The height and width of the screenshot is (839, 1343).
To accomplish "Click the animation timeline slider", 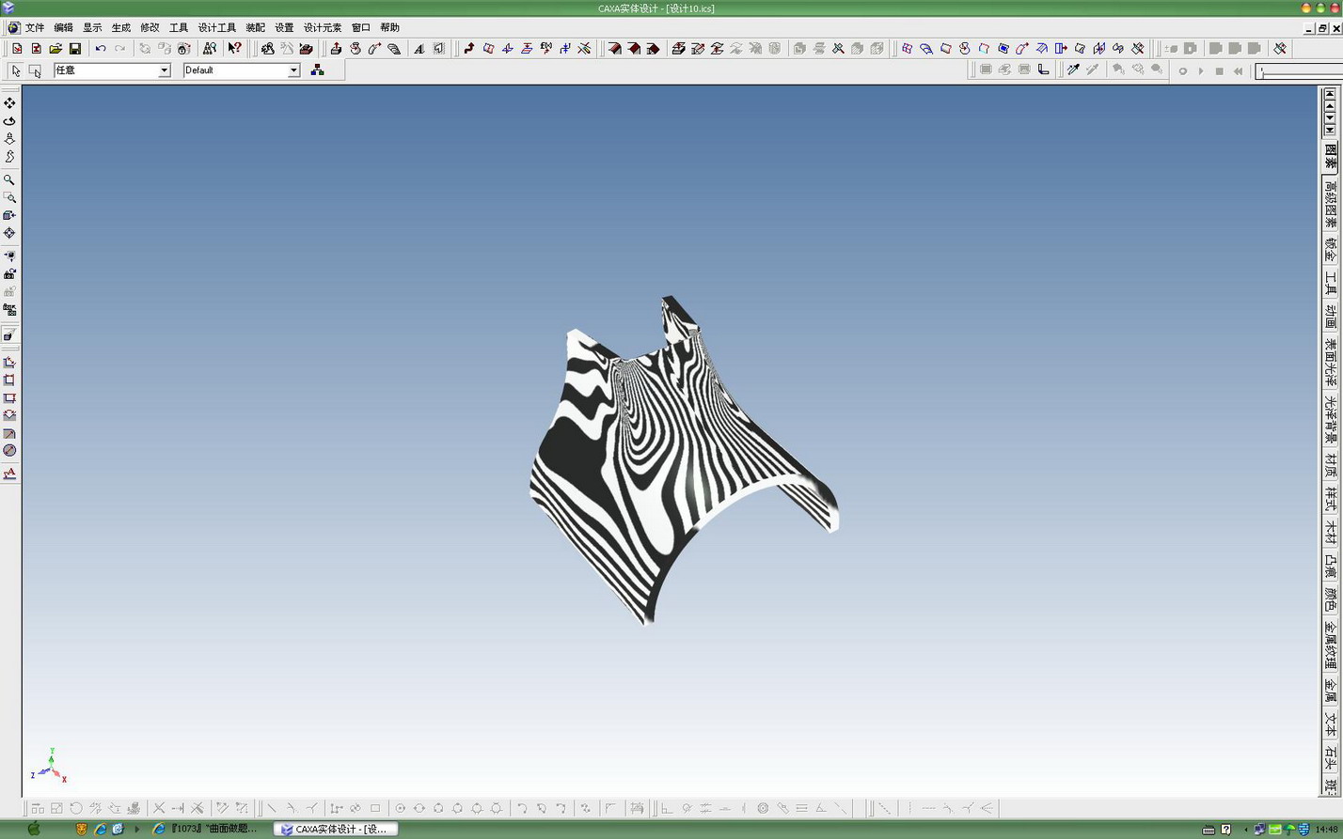I will click(1300, 71).
